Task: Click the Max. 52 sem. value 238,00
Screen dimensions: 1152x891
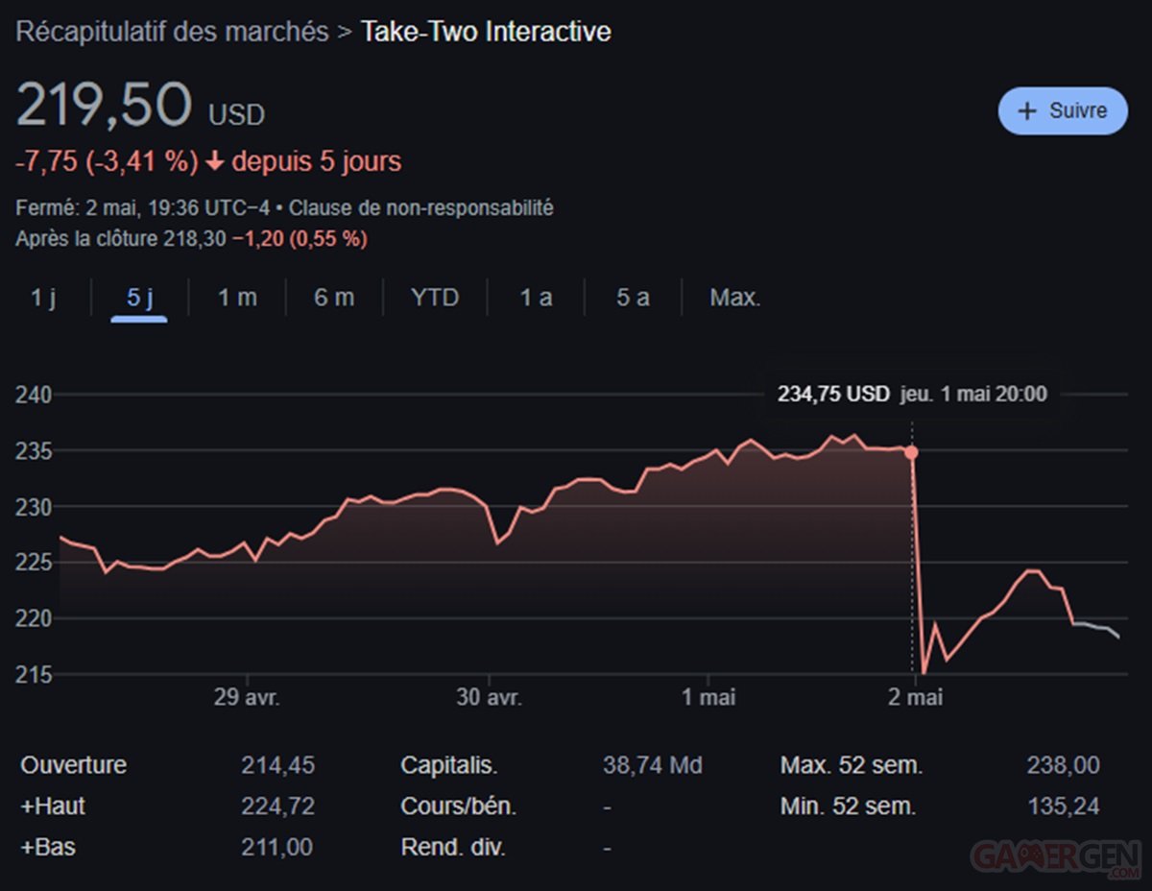Action: tap(1063, 765)
